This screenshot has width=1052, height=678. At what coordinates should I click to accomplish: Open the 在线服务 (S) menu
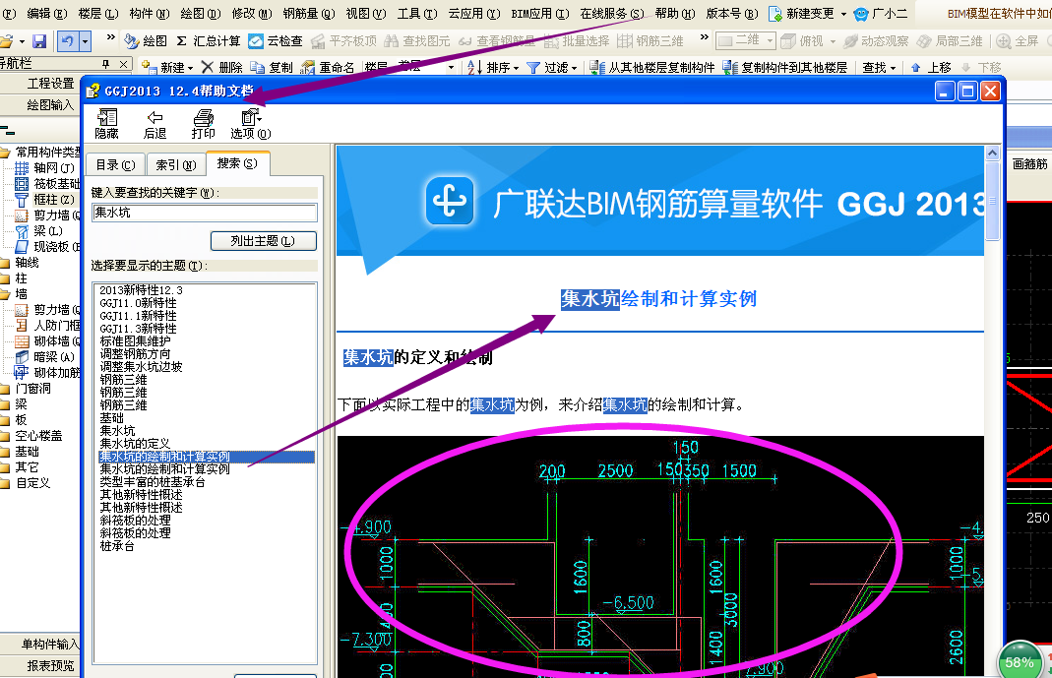612,14
